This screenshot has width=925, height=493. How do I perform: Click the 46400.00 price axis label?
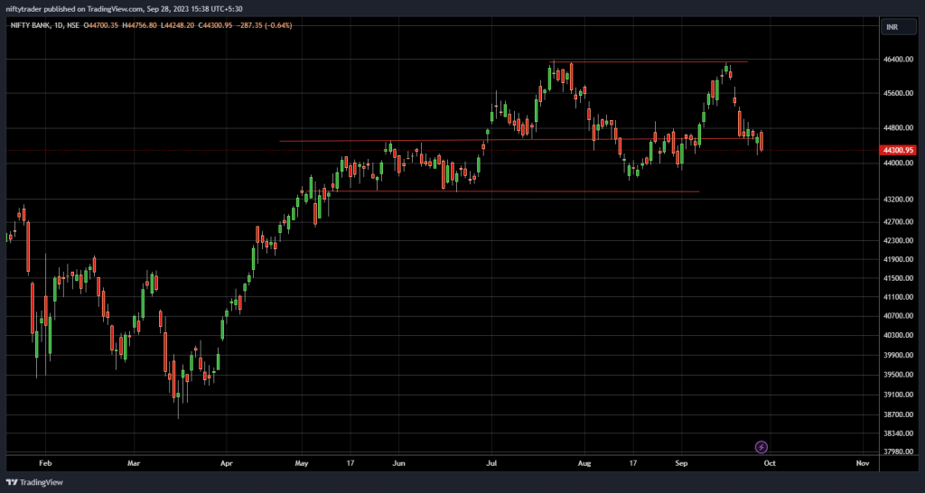pos(899,60)
